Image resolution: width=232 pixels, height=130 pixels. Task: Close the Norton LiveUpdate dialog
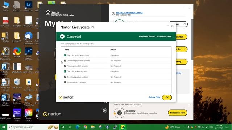coord(173,26)
